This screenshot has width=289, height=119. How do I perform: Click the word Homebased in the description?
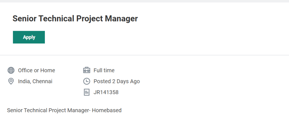(x=107, y=110)
